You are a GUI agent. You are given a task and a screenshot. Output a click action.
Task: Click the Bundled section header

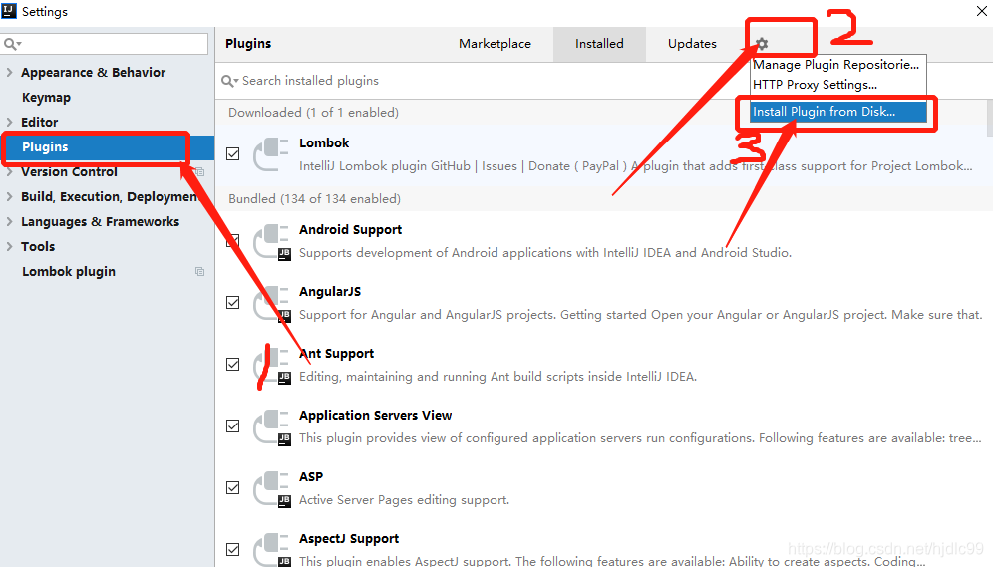(315, 198)
